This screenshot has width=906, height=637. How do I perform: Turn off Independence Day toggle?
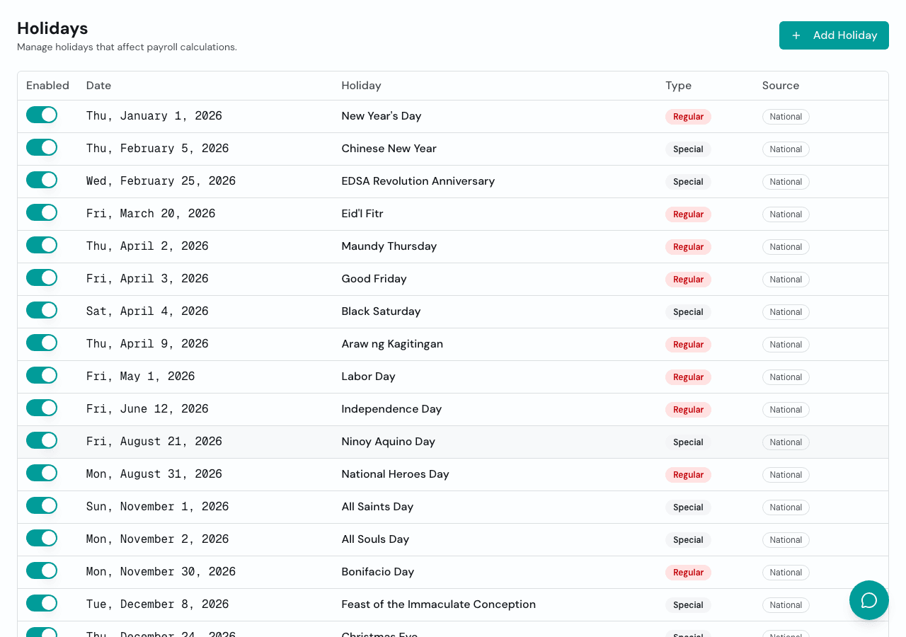click(42, 408)
